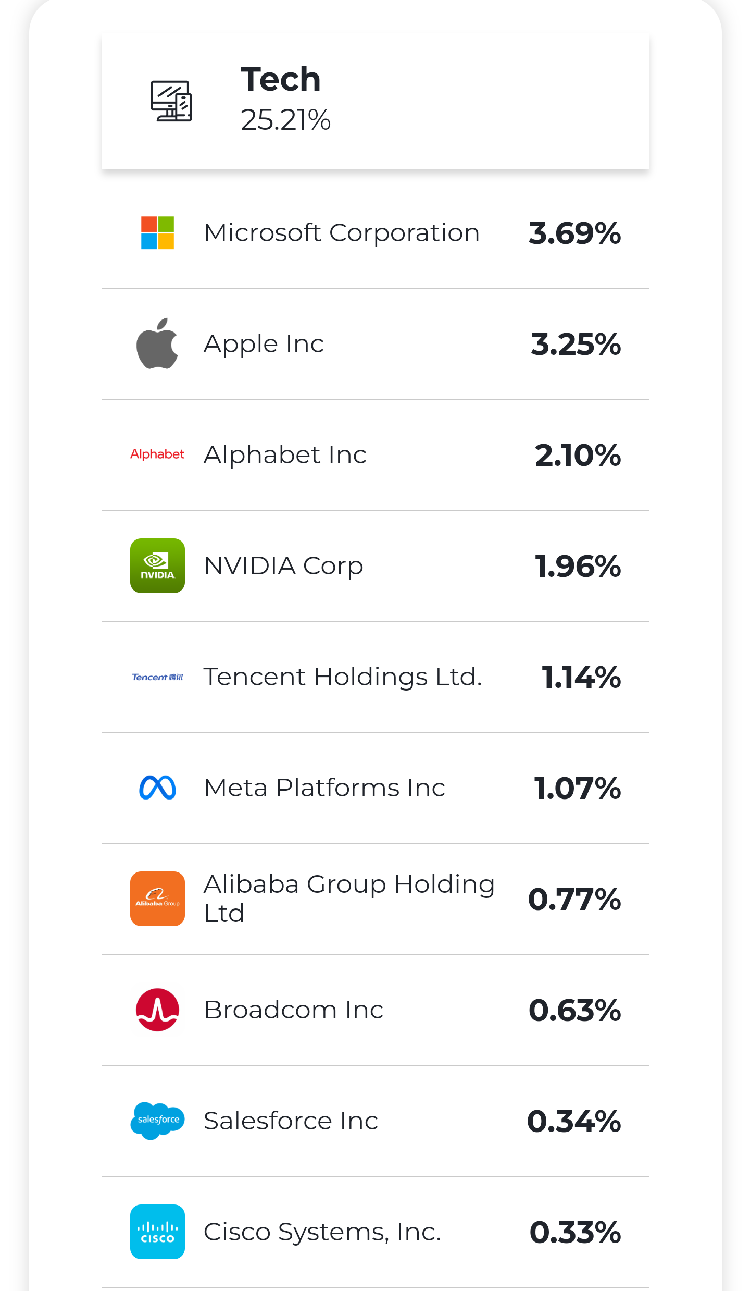The width and height of the screenshot is (750, 1291).
Task: Open Alibaba Group Holding Ltd name
Action: click(349, 899)
